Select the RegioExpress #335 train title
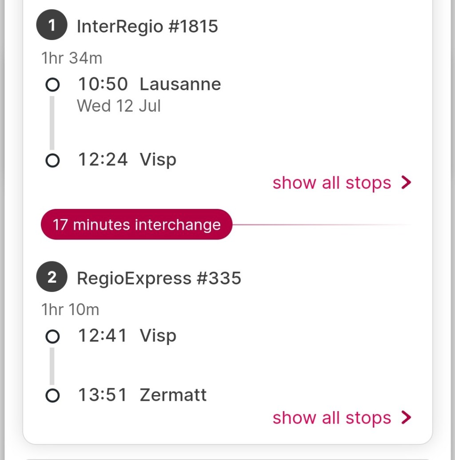455x460 pixels. pos(159,278)
